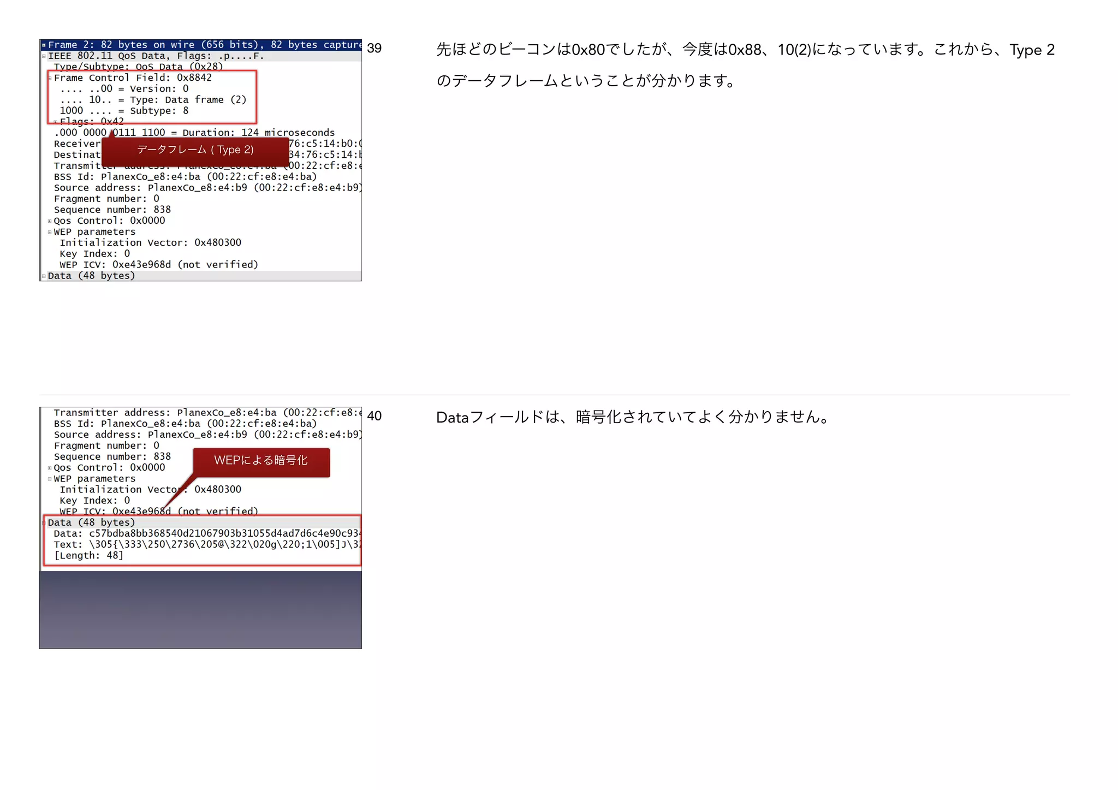The width and height of the screenshot is (1118, 790).
Task: Select Sequence number: 838 in slide 39
Action: [112, 210]
